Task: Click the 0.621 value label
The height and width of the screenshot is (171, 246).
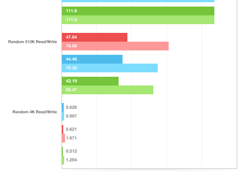Action: [71, 129]
